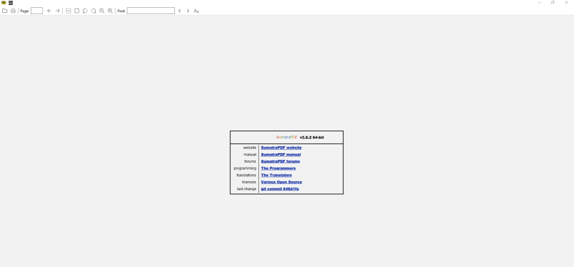Go to previous page arrow
The image size is (574, 267).
click(49, 11)
